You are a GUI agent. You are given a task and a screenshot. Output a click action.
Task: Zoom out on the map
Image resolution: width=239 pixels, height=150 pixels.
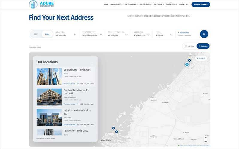tap(206, 142)
